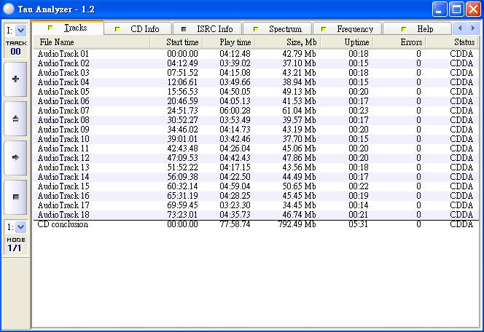This screenshot has height=332, width=484.
Task: Select AudioTrack 18 row
Action: click(x=256, y=215)
